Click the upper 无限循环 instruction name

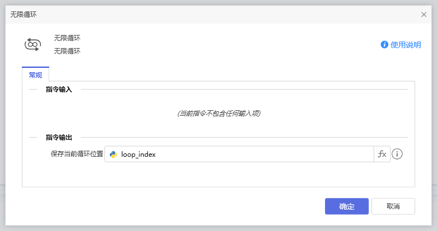click(x=67, y=38)
